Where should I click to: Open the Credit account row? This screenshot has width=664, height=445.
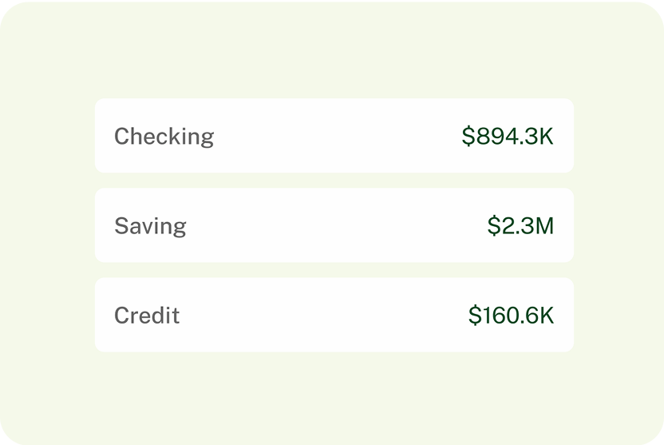tap(334, 315)
